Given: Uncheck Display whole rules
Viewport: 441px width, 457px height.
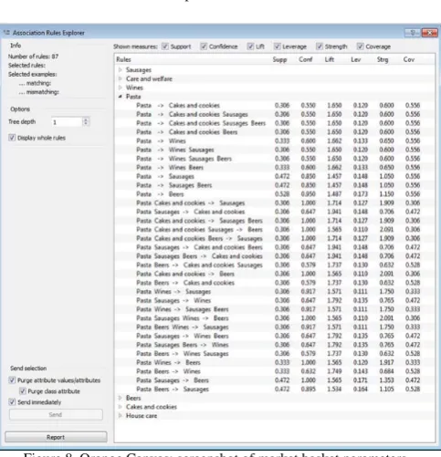Looking at the screenshot, I should pyautogui.click(x=12, y=138).
